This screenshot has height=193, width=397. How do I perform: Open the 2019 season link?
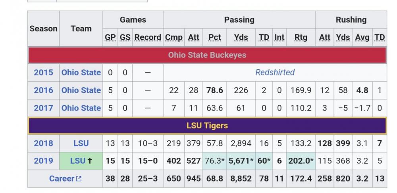[43, 161]
